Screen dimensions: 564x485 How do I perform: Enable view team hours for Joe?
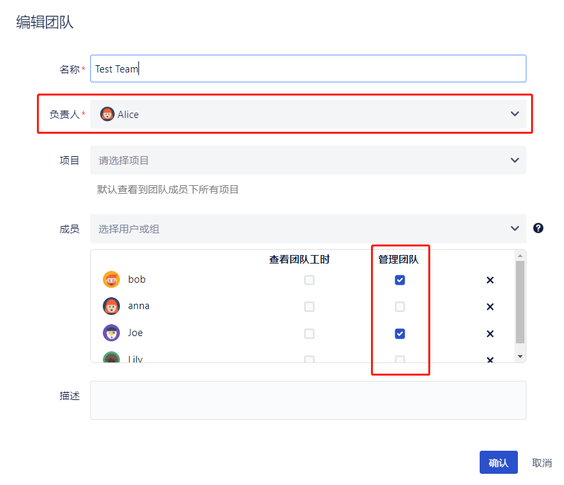(x=309, y=333)
